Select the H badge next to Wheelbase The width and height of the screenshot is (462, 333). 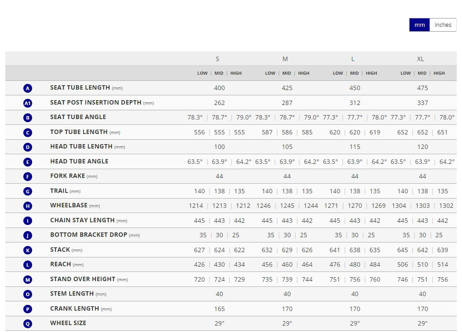coord(28,206)
